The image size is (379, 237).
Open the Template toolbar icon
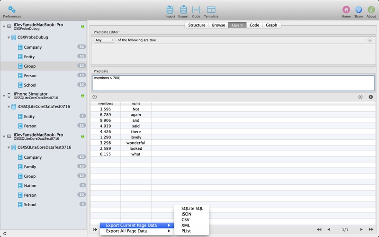(211, 9)
